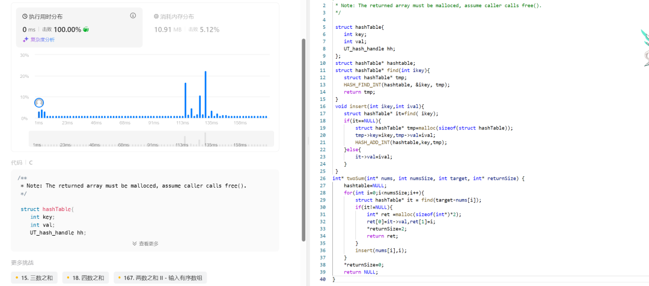Click line number 26 in the editor
This screenshot has height=286, width=649.
click(x=324, y=178)
